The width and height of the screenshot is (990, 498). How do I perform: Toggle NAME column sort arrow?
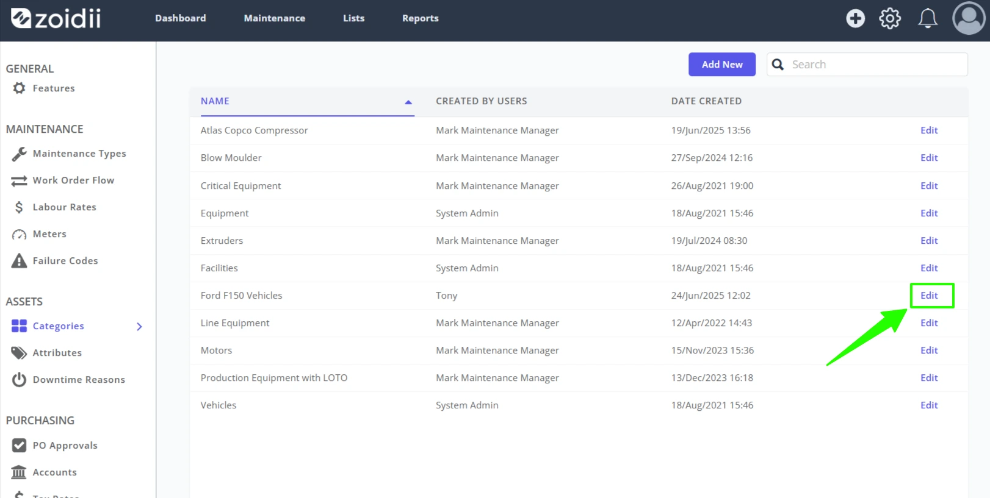408,102
